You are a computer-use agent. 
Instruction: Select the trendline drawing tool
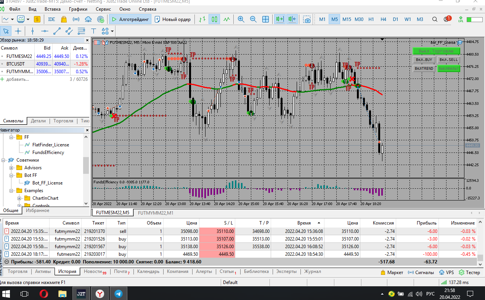57,31
